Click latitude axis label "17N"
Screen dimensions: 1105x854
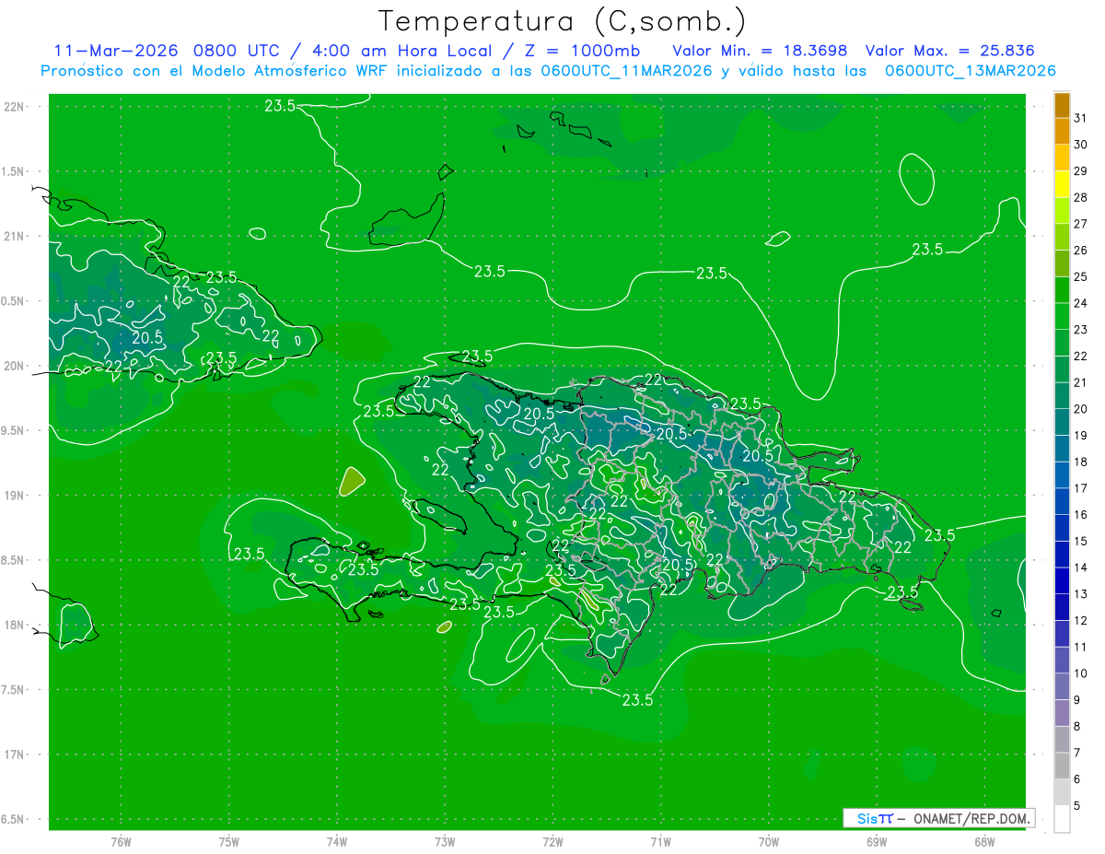pyautogui.click(x=14, y=755)
